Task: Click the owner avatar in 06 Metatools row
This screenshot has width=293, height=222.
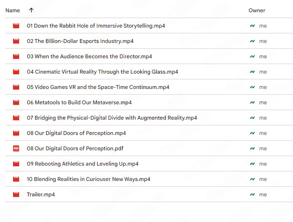Action: tap(252, 102)
